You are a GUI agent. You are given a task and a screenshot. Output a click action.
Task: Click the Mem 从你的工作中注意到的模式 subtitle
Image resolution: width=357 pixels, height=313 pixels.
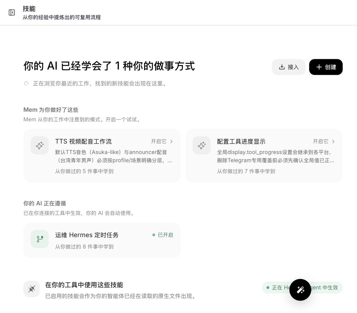coord(82,119)
